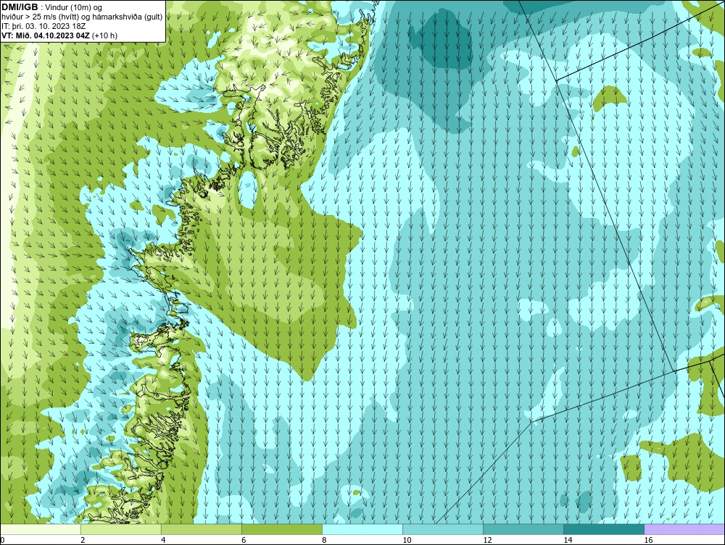Viewport: 725px width, 545px height.
Task: Click the 'hviður > 25 m/s (hvítt) og hámarkshviða (gult)' line
Action: (x=82, y=17)
